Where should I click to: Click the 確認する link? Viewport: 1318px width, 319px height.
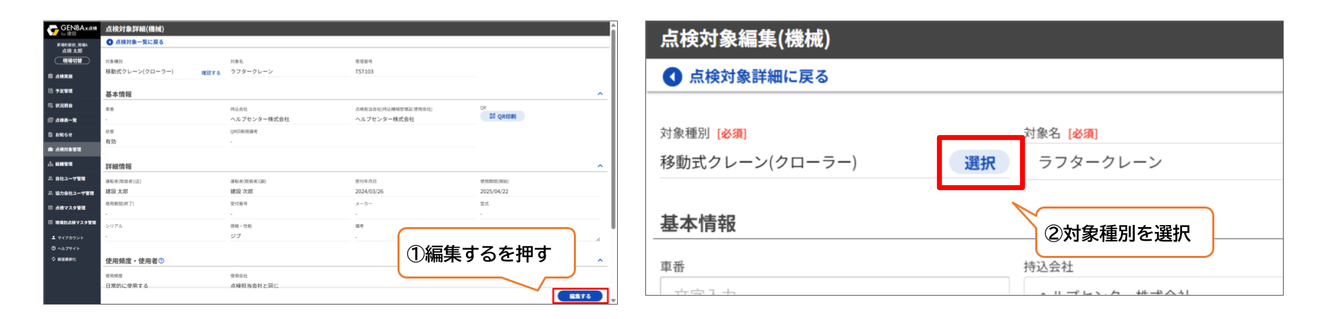click(x=211, y=73)
